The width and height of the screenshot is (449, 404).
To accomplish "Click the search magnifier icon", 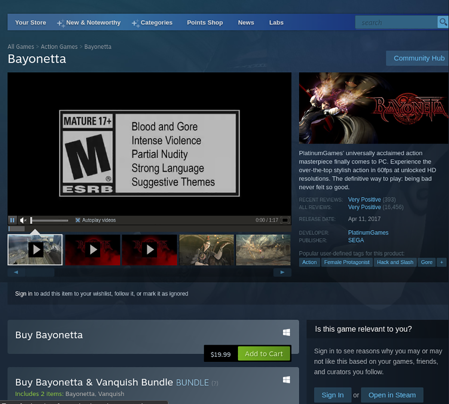I will [443, 22].
